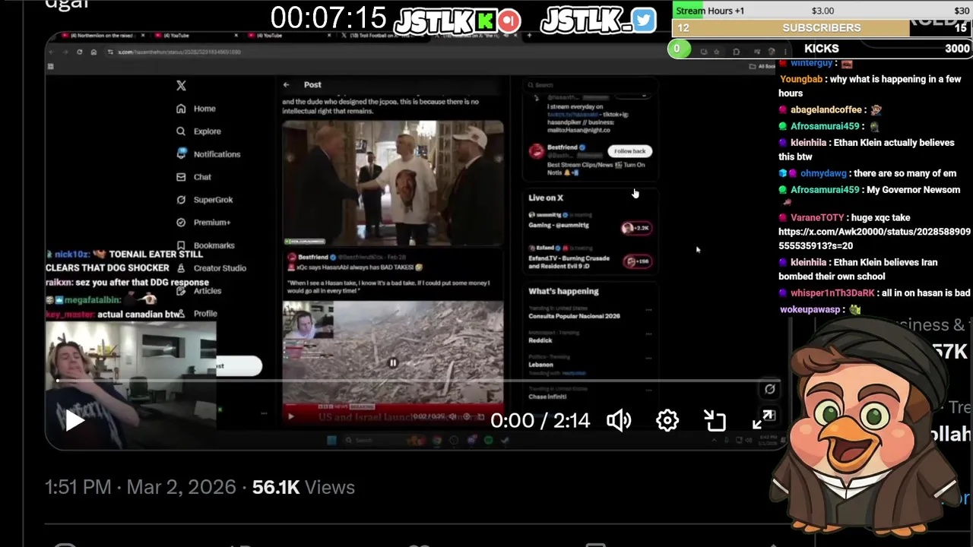Open Explore in the X sidebar

198,131
